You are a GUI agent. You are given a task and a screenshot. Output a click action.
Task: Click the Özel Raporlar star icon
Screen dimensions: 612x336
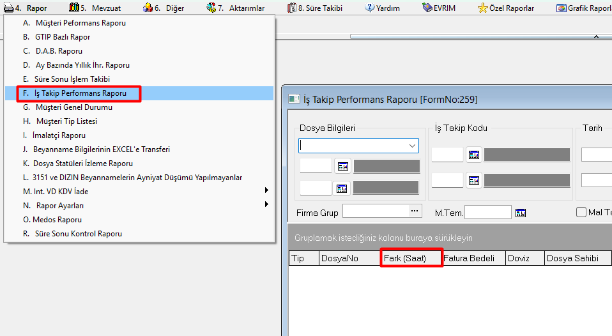(x=483, y=8)
